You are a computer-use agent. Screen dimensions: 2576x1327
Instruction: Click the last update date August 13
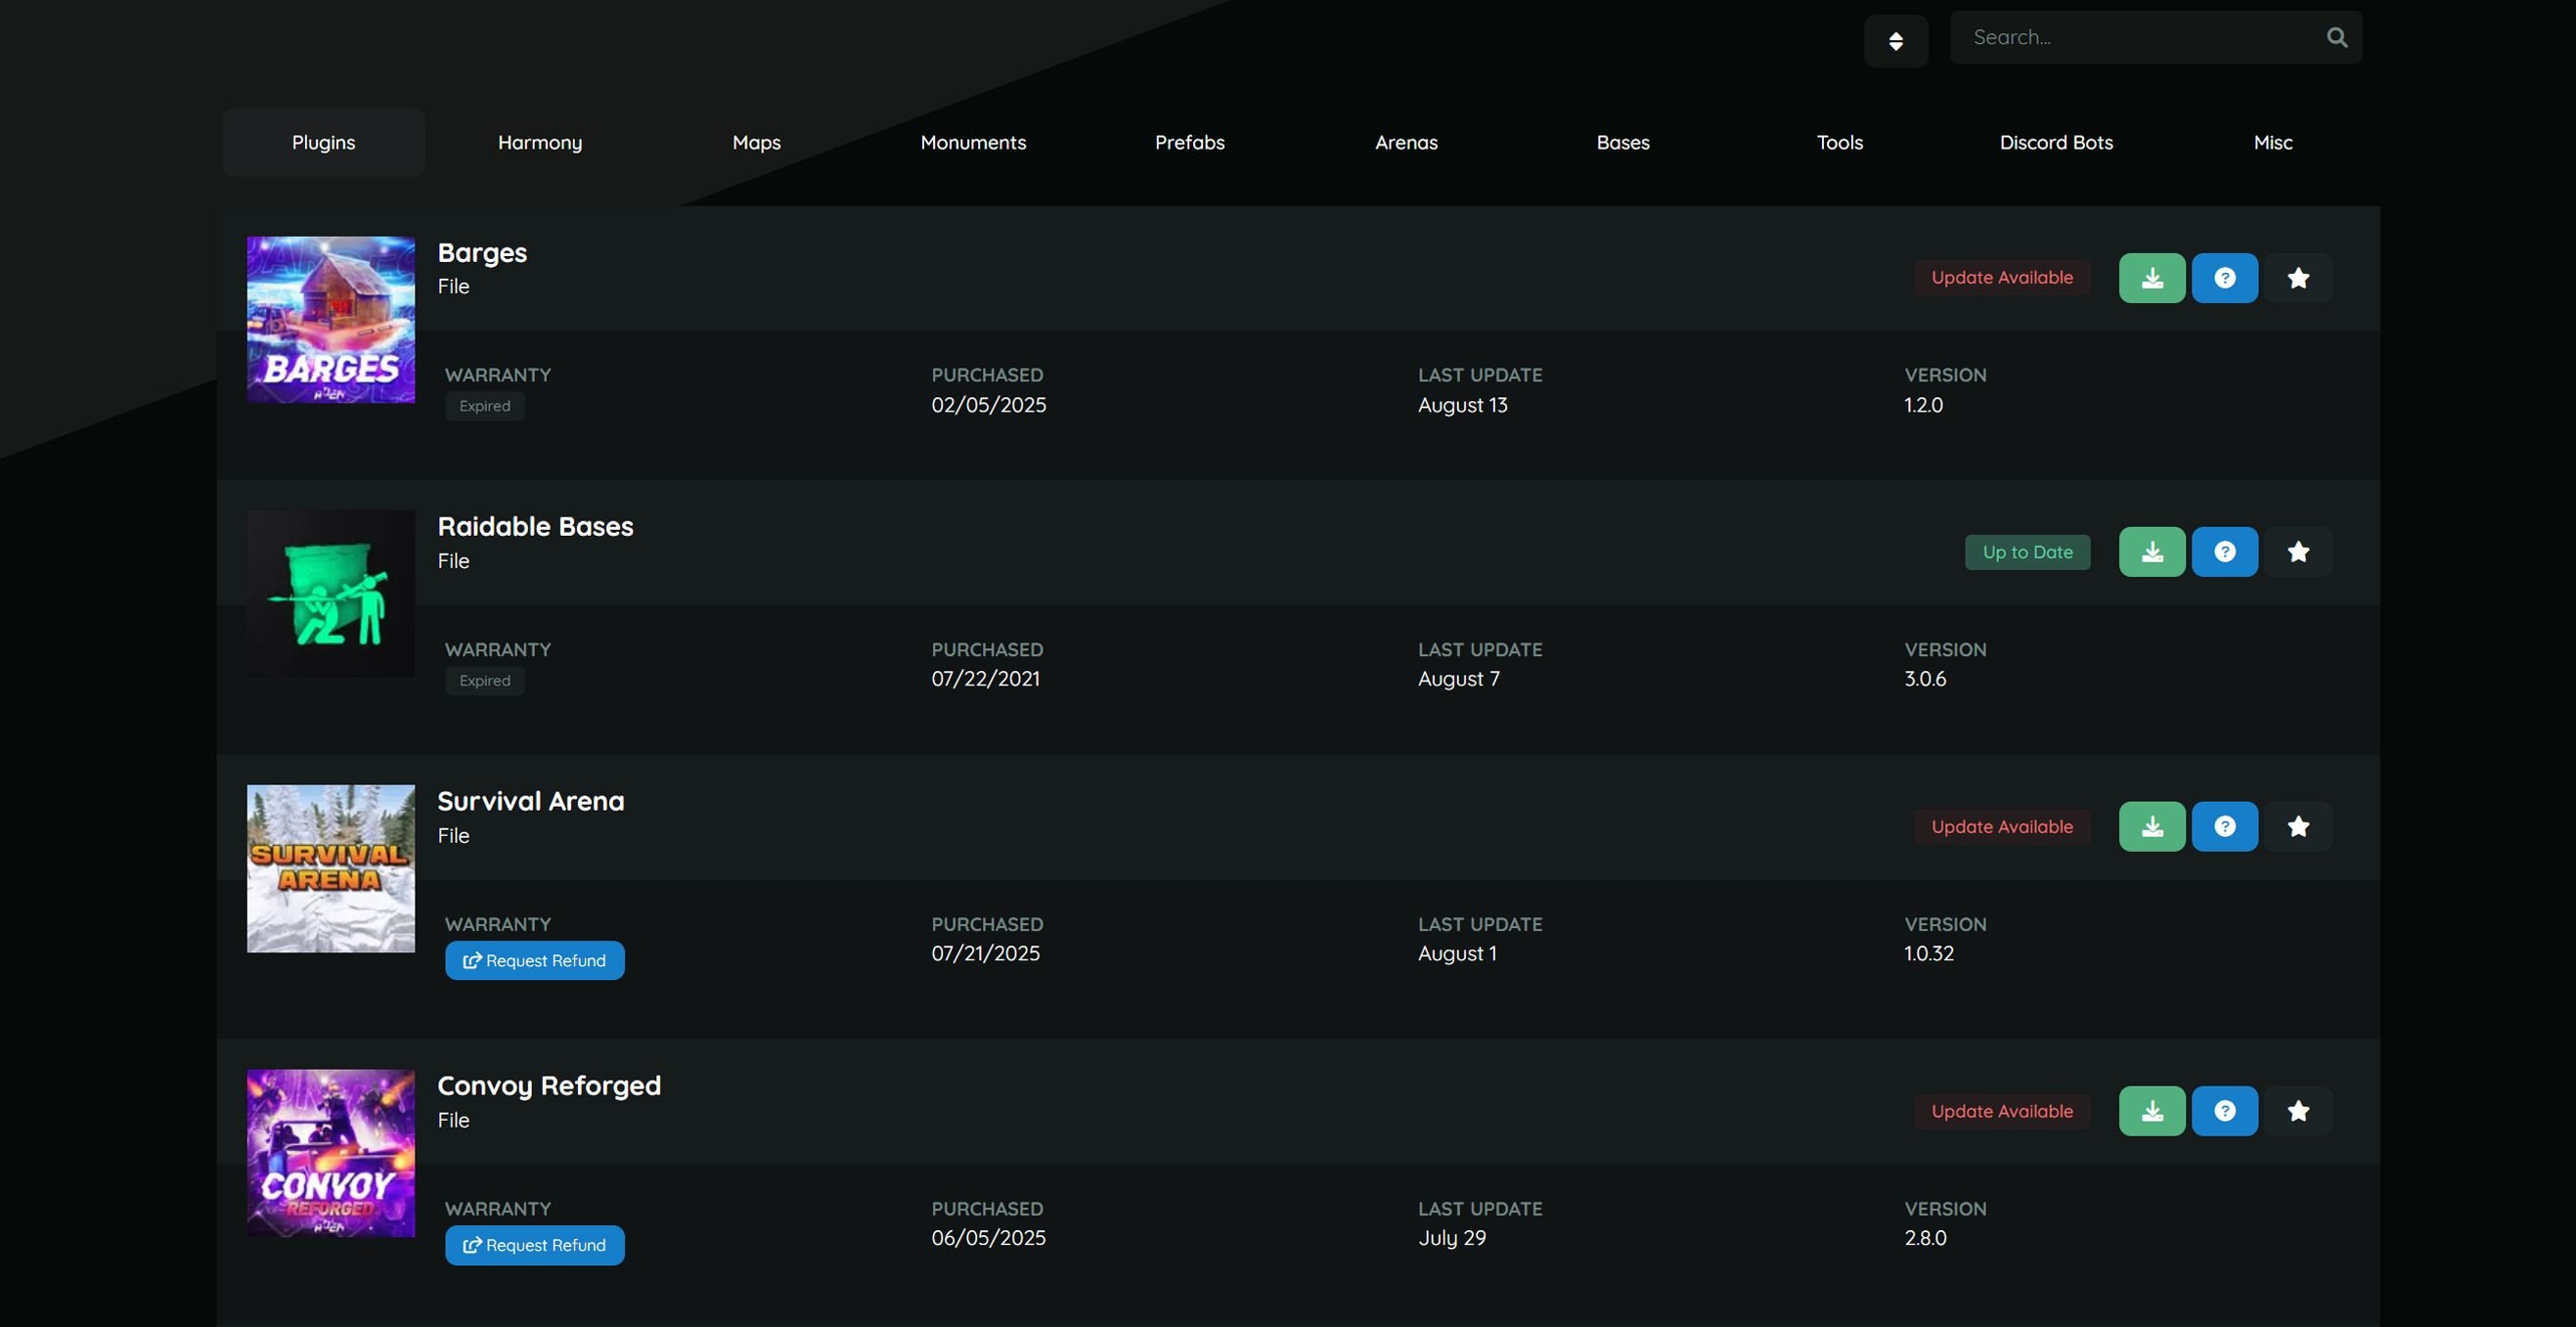click(x=1463, y=405)
